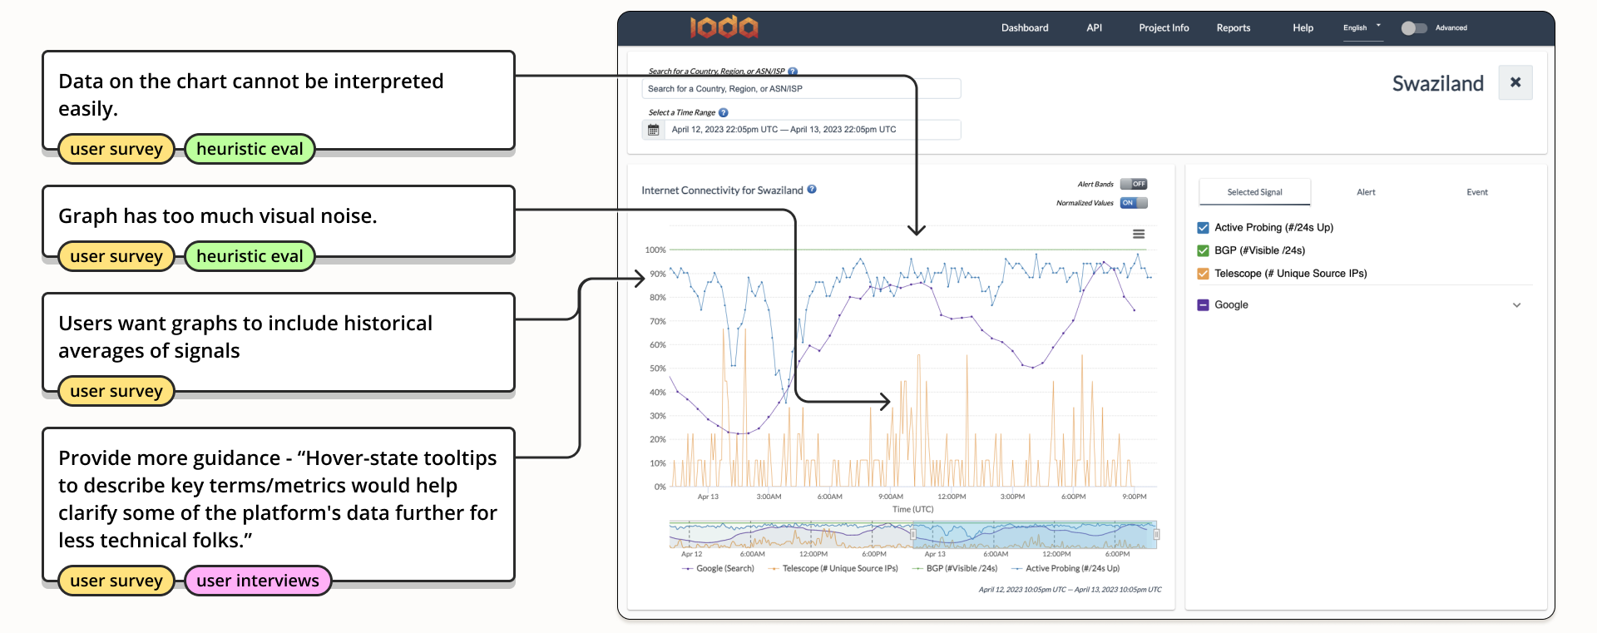The width and height of the screenshot is (1597, 633).
Task: Click the 'Graph has too much visual noise' note
Action: 278,221
